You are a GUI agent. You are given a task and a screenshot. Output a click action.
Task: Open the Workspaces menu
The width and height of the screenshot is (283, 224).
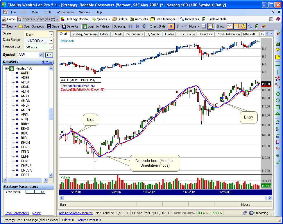[65, 12]
